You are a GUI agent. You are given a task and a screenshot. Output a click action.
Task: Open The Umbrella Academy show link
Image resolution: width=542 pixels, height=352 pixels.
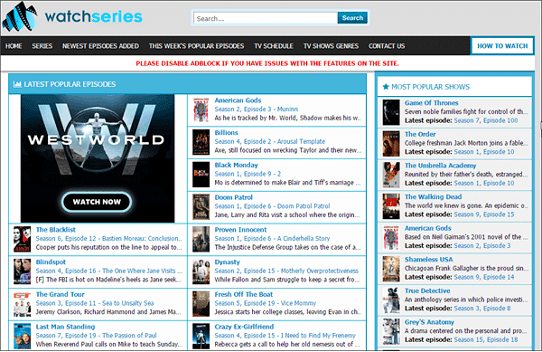[440, 166]
